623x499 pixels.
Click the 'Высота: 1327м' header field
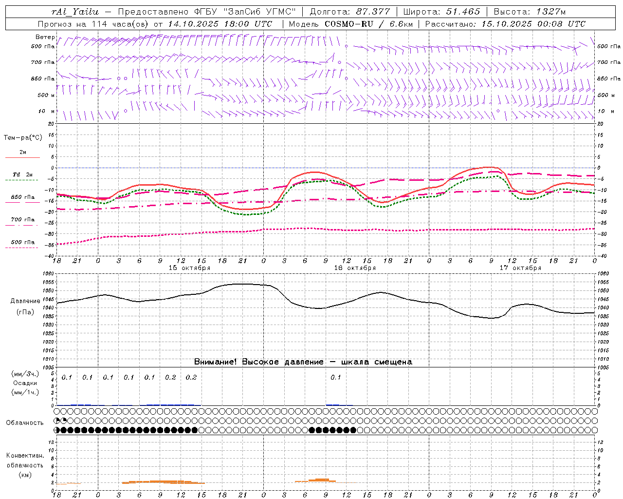[530, 12]
